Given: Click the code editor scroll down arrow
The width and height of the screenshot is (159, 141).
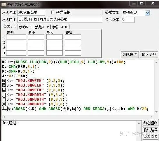Looking at the screenshot, I should point(156,112).
